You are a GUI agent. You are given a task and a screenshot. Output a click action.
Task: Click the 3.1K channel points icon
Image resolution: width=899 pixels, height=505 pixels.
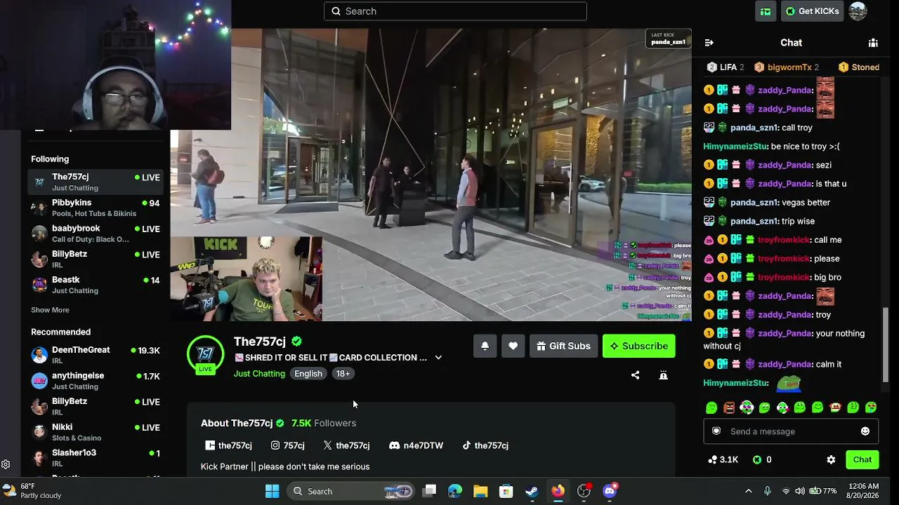click(x=713, y=460)
